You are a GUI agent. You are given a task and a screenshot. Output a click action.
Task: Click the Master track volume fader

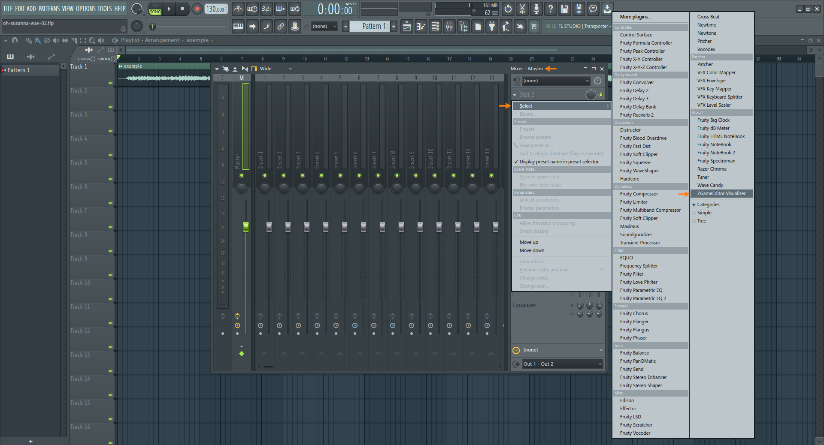[246, 227]
